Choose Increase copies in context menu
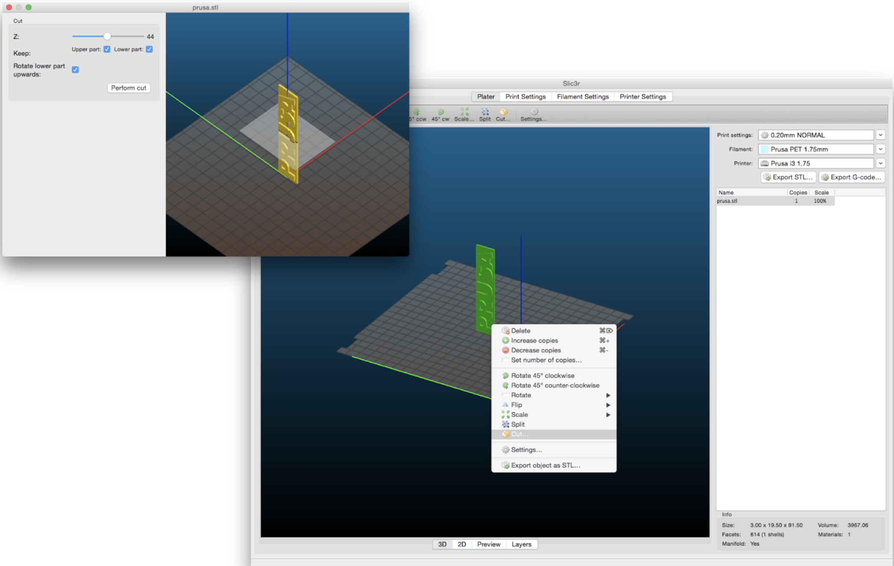 point(554,340)
